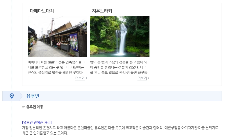Open 더보기 link under 지온노타키 description
This screenshot has width=237, height=137.
[x=142, y=78]
